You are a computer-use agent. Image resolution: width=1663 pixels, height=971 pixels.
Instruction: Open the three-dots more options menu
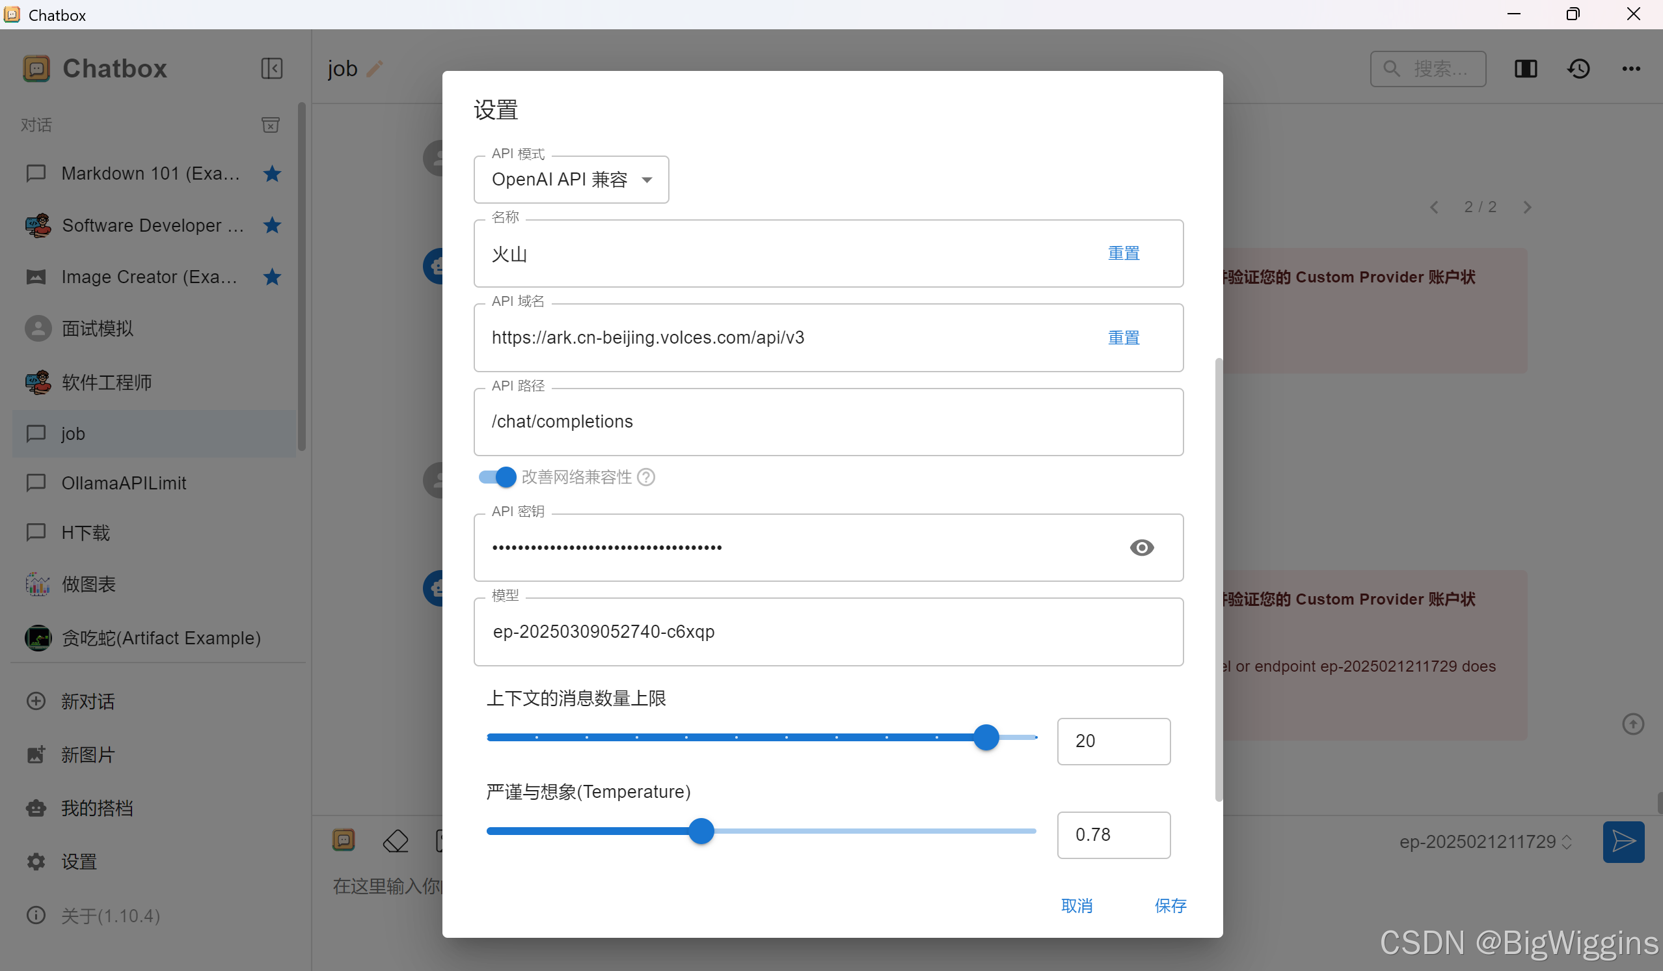pyautogui.click(x=1630, y=68)
